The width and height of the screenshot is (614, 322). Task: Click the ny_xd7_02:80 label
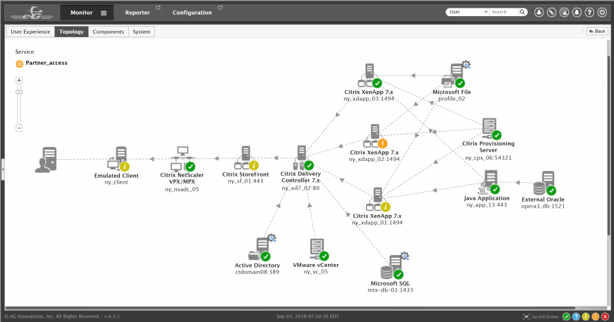click(301, 188)
